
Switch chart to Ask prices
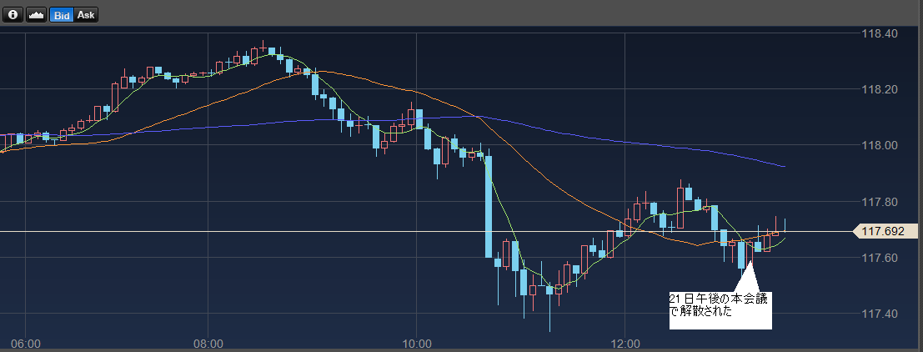(x=86, y=15)
